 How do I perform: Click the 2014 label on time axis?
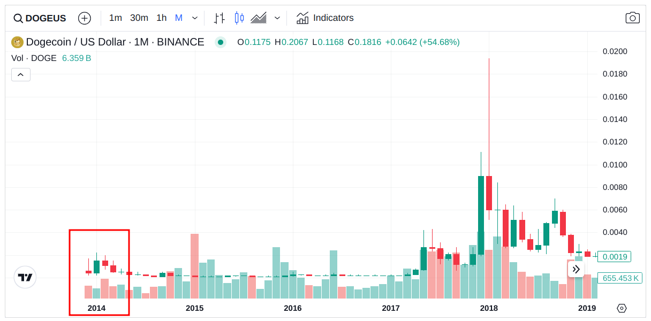97,308
